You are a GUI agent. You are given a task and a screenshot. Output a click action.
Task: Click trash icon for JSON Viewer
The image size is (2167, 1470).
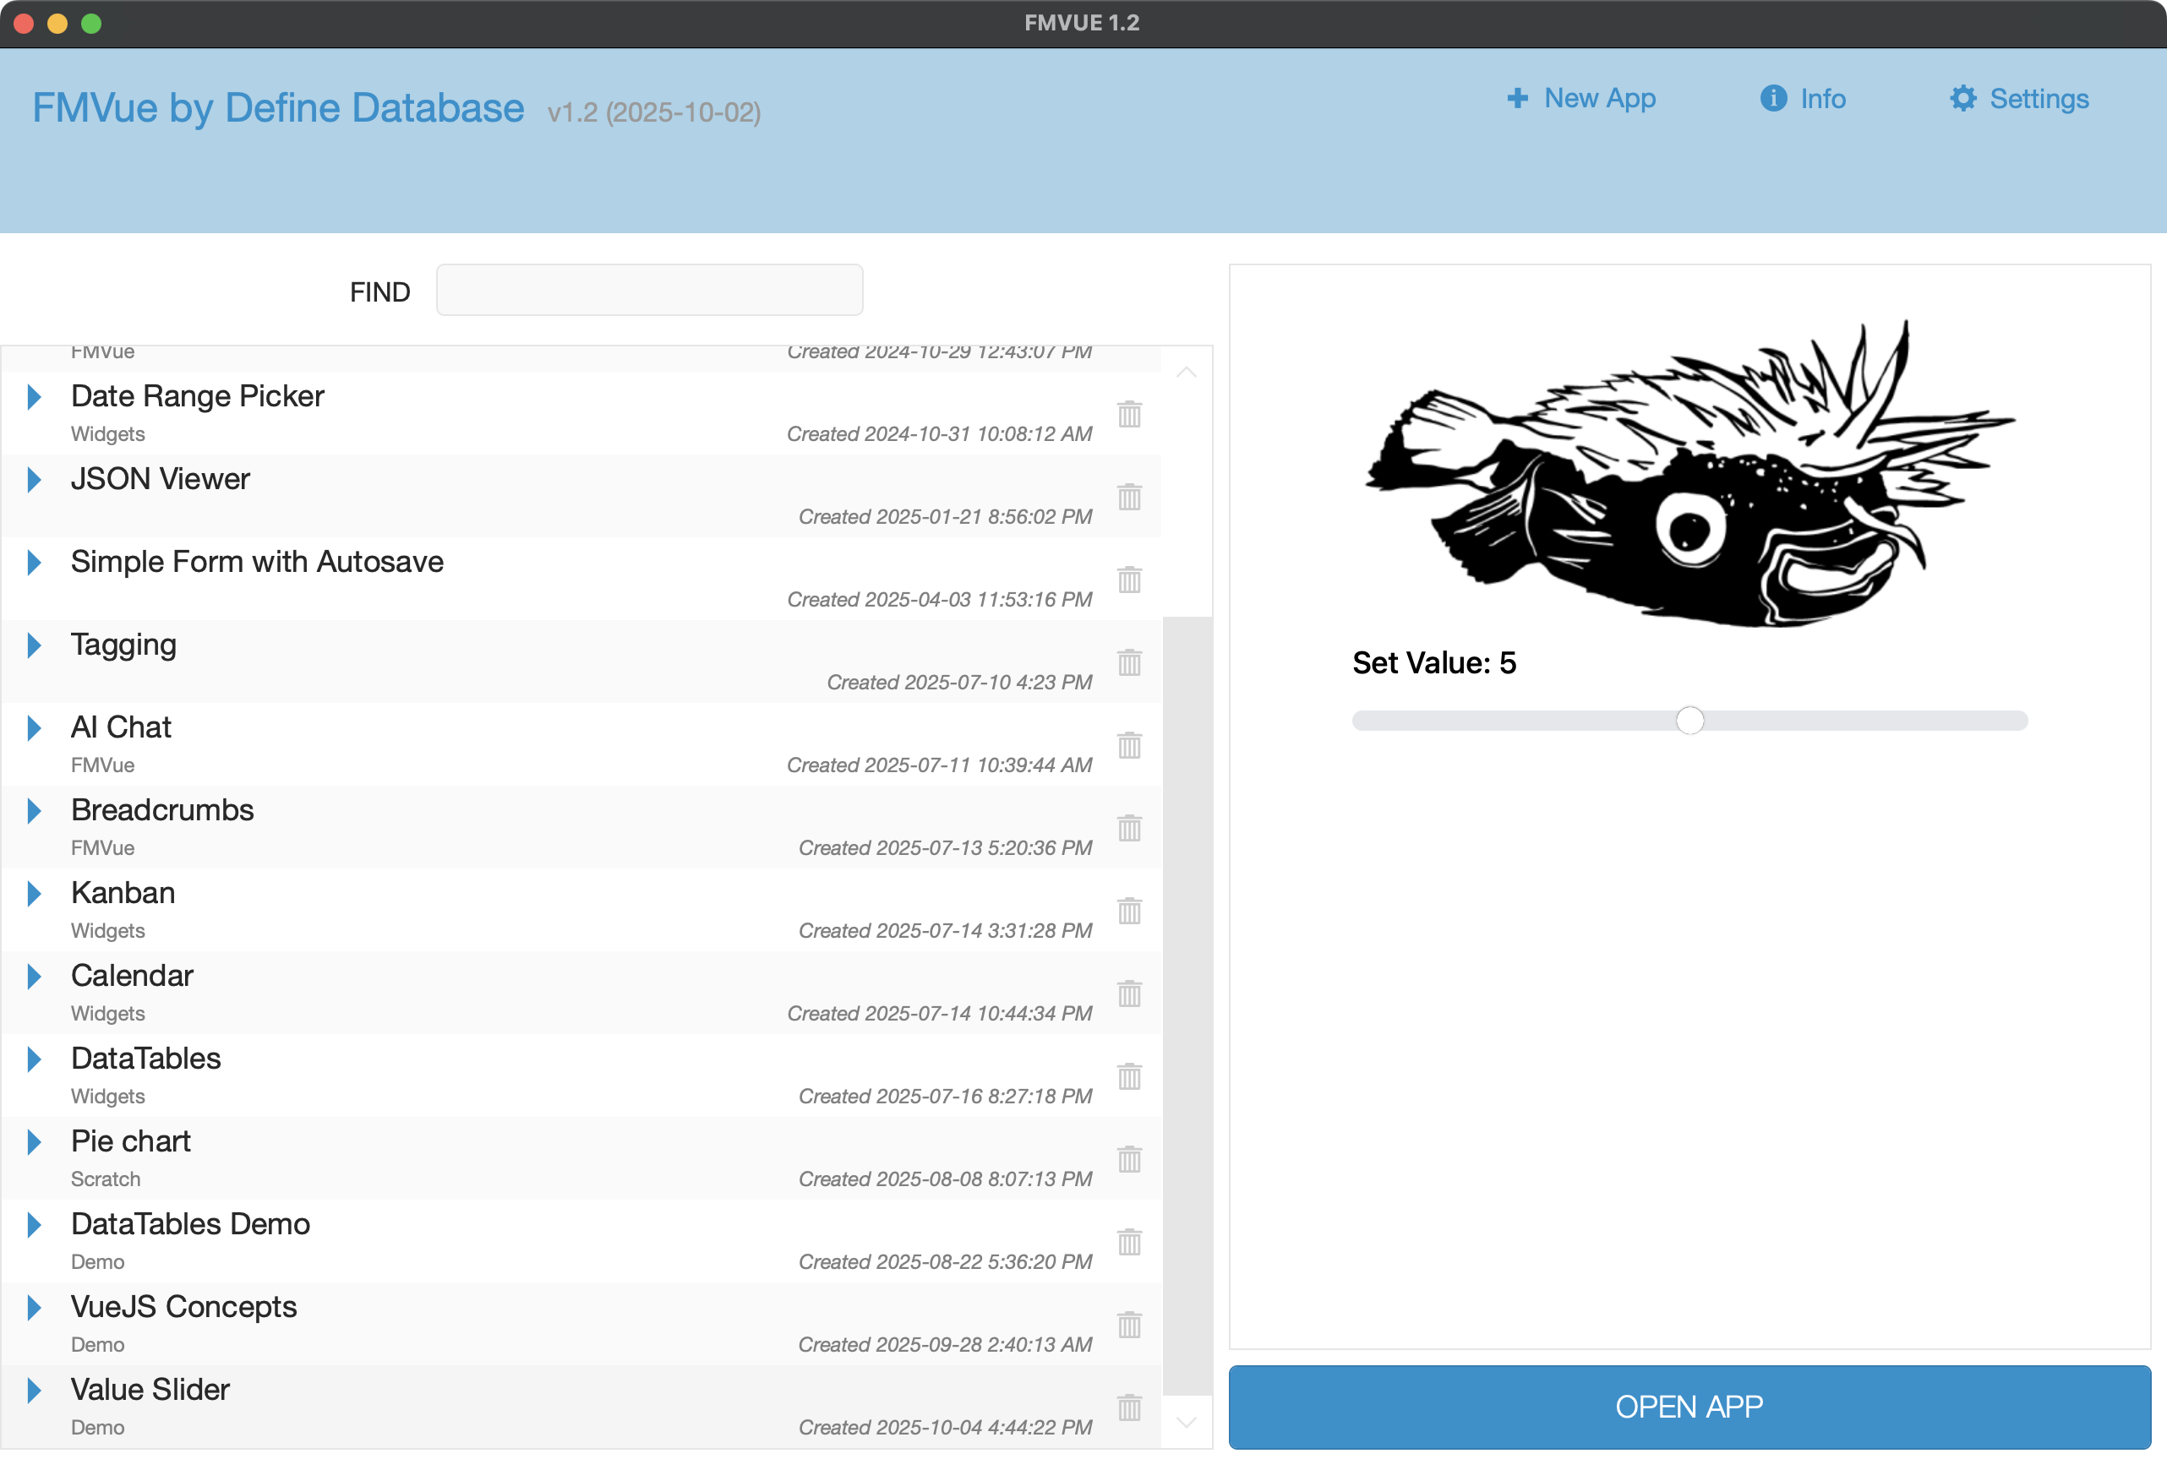tap(1129, 497)
